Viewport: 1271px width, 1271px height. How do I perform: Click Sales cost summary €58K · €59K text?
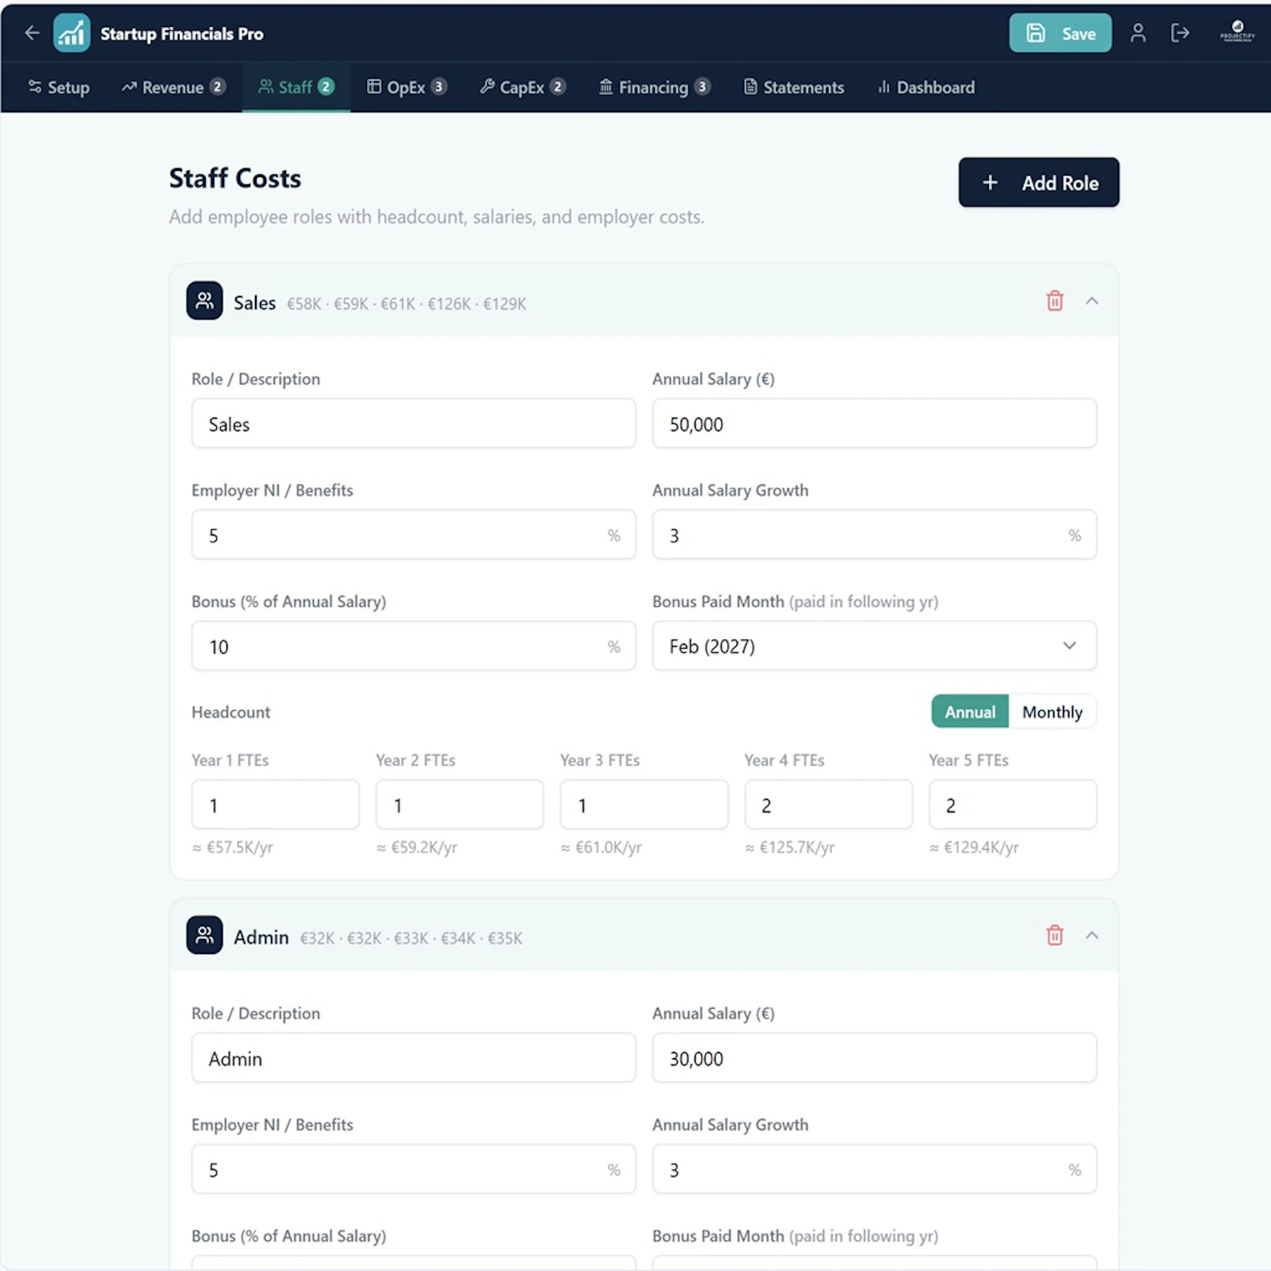click(x=406, y=303)
